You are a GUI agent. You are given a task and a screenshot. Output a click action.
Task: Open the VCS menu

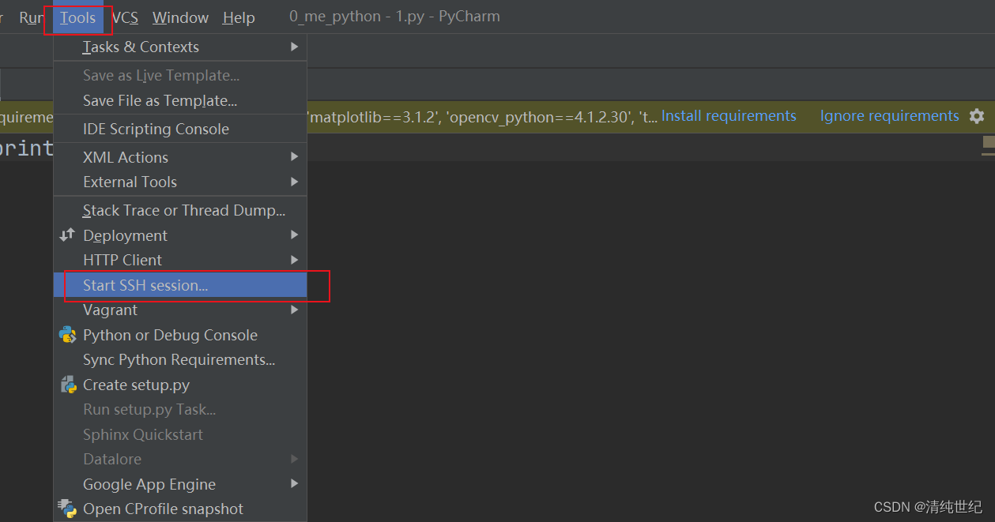[x=125, y=17]
